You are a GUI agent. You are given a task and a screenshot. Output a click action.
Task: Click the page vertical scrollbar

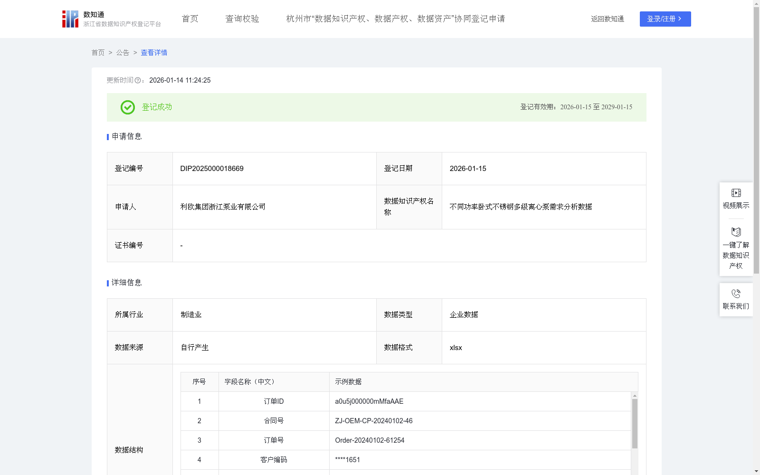point(756,141)
